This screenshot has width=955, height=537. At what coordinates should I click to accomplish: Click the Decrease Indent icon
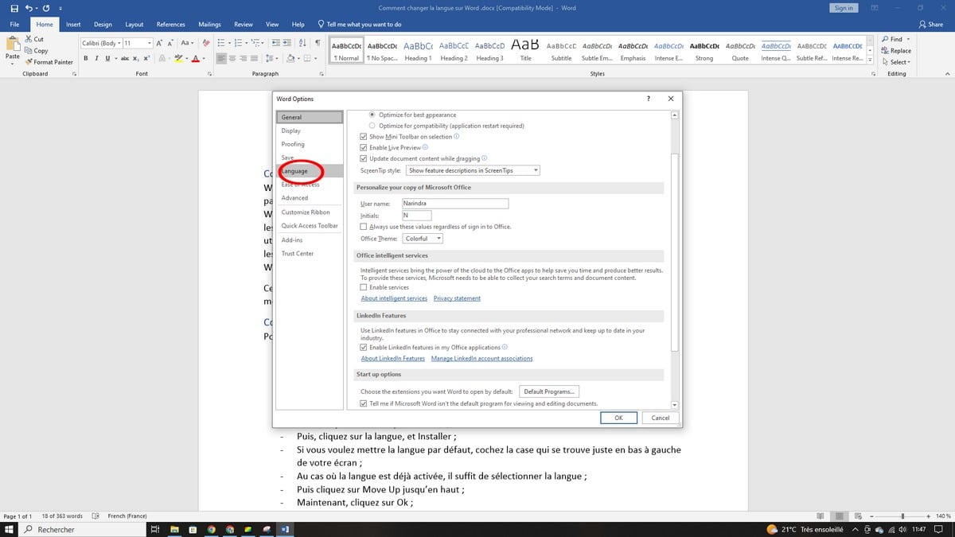[x=275, y=43]
